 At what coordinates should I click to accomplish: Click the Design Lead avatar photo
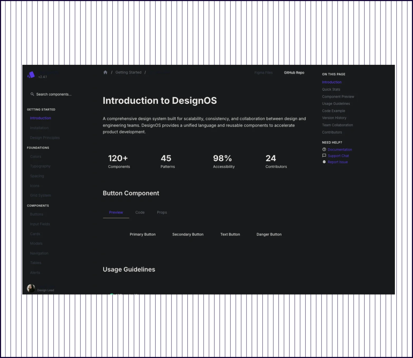coord(31,288)
